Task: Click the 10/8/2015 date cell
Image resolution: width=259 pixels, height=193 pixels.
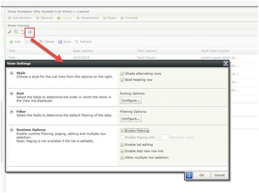Action: click(81, 58)
